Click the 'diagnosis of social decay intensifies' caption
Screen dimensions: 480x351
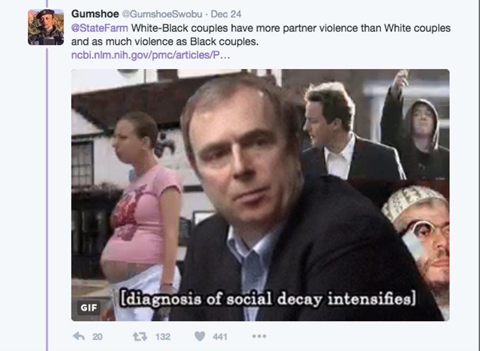coord(268,299)
